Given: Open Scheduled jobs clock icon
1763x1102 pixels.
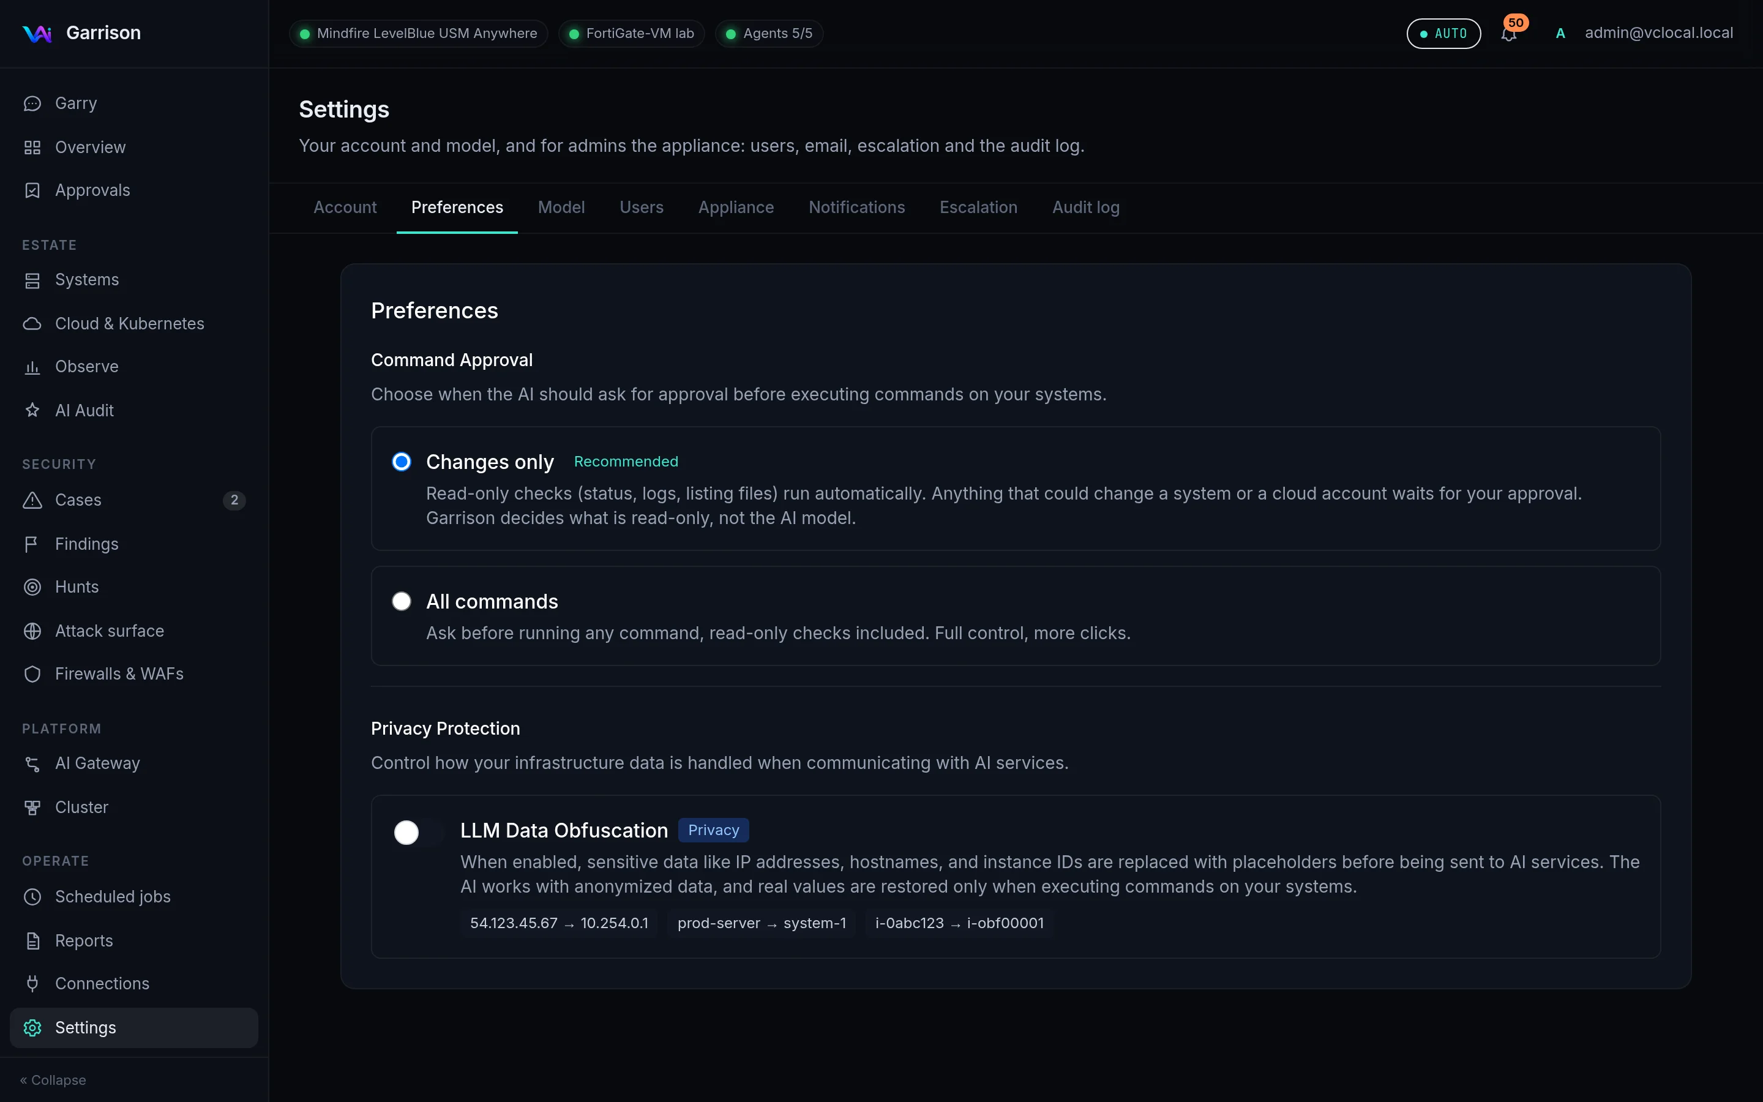Looking at the screenshot, I should (x=32, y=896).
